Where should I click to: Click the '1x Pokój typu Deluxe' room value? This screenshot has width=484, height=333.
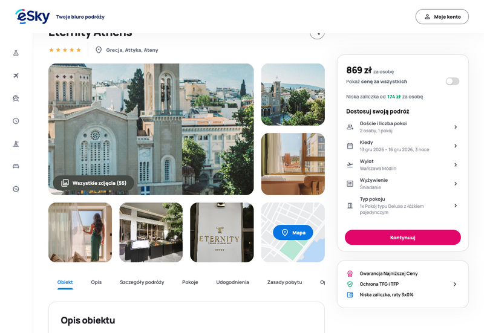pyautogui.click(x=391, y=209)
